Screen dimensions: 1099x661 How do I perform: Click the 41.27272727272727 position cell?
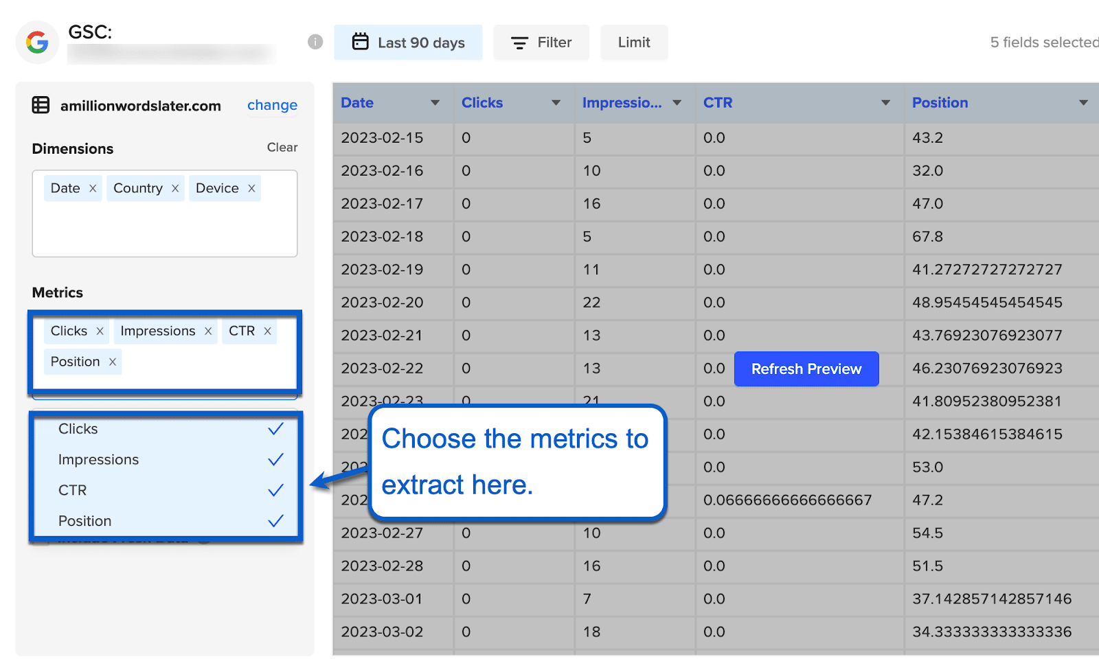[x=1001, y=270]
